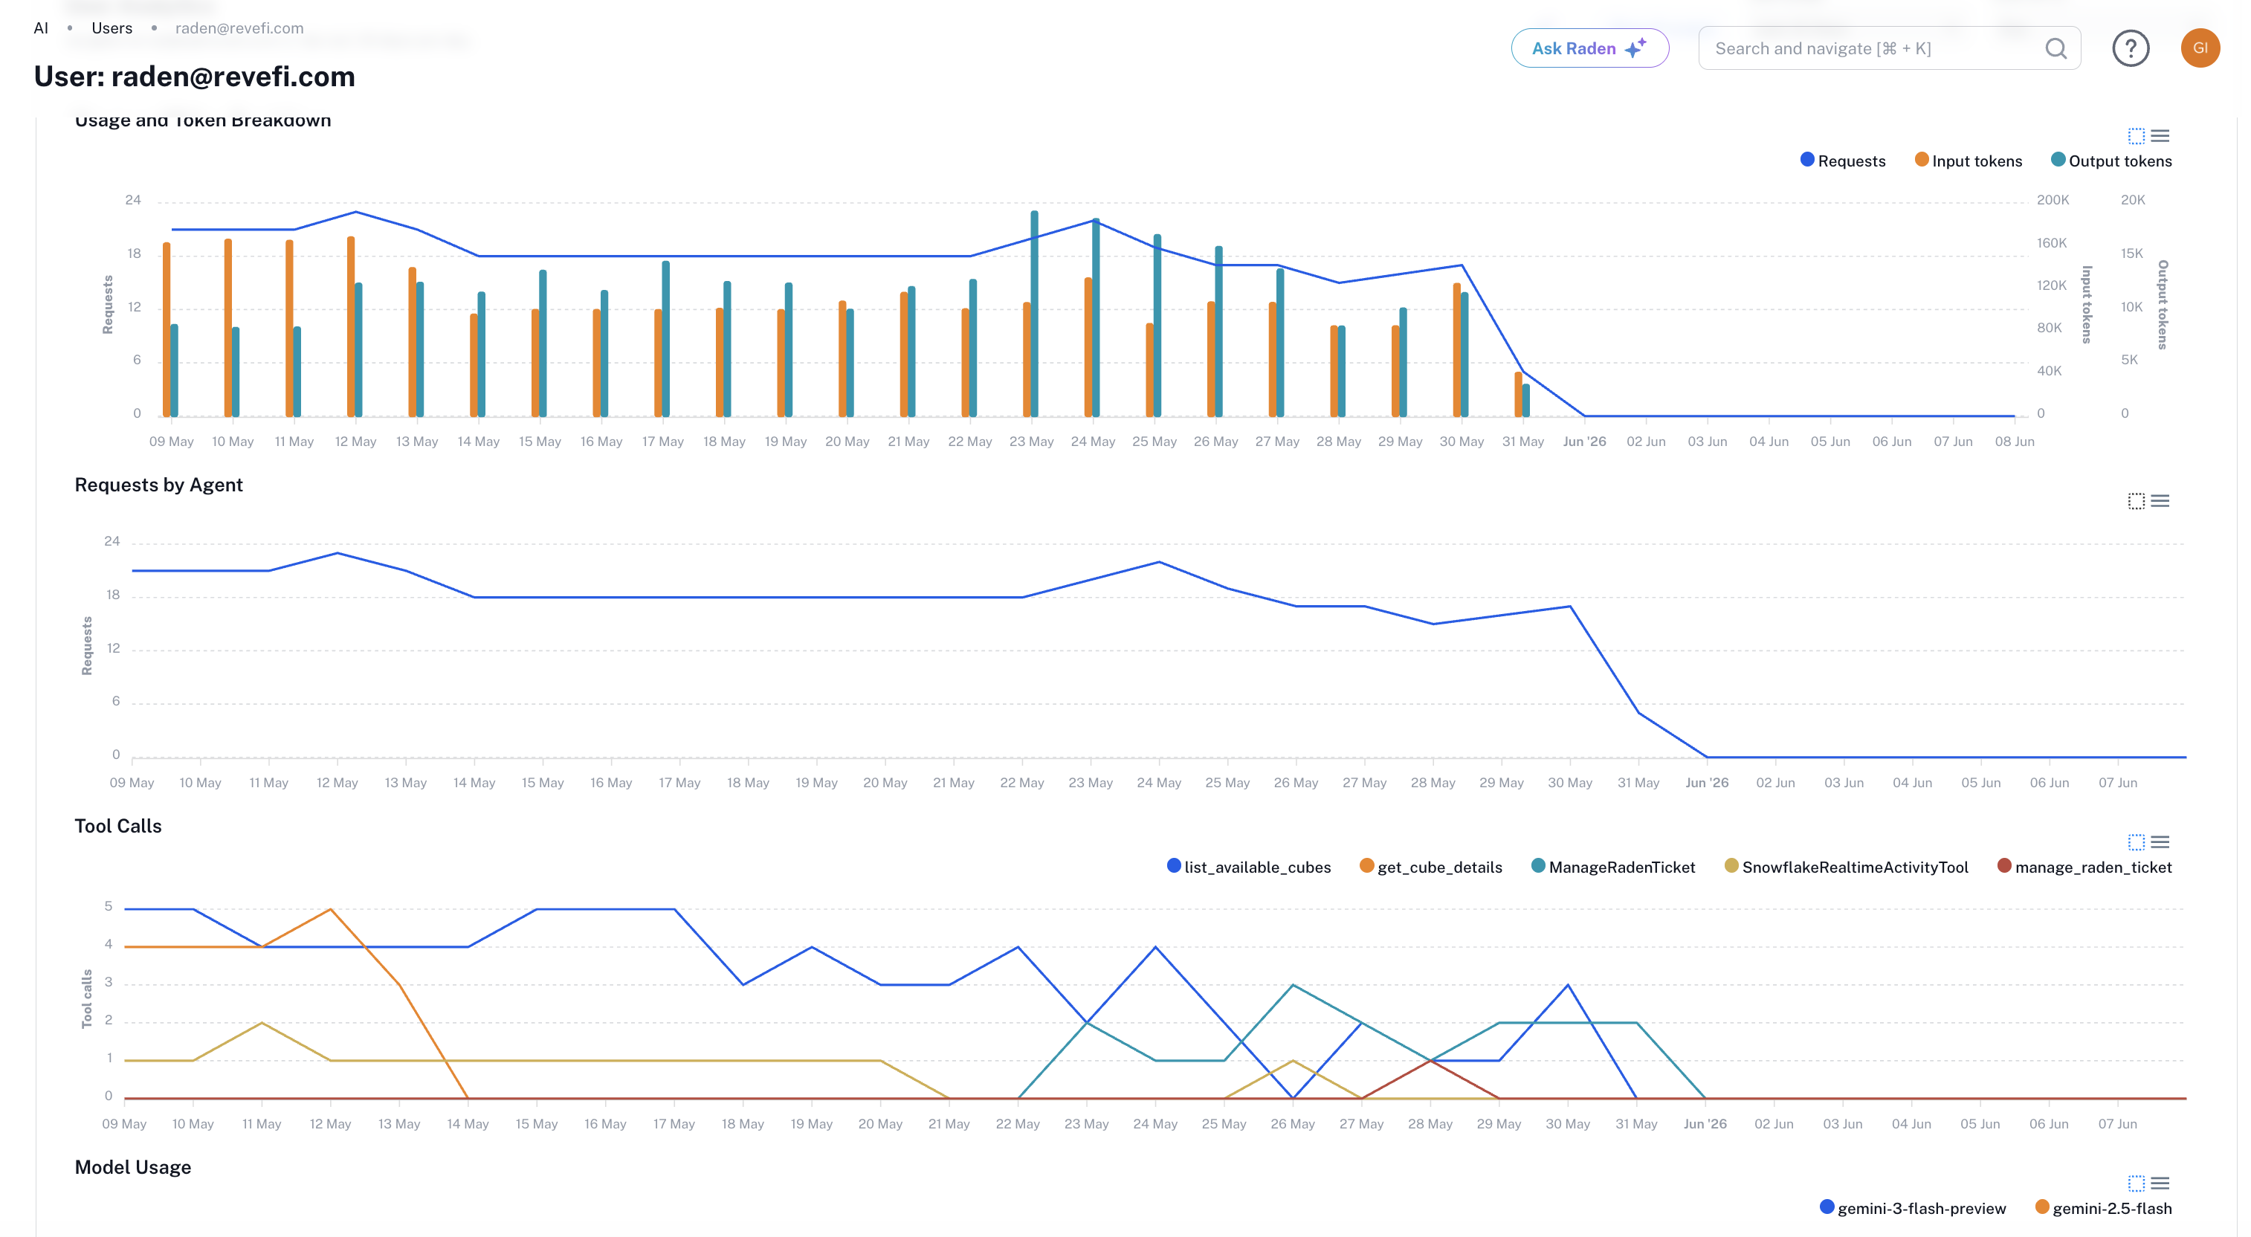
Task: Hide the list_available_cubes series
Action: (1249, 867)
